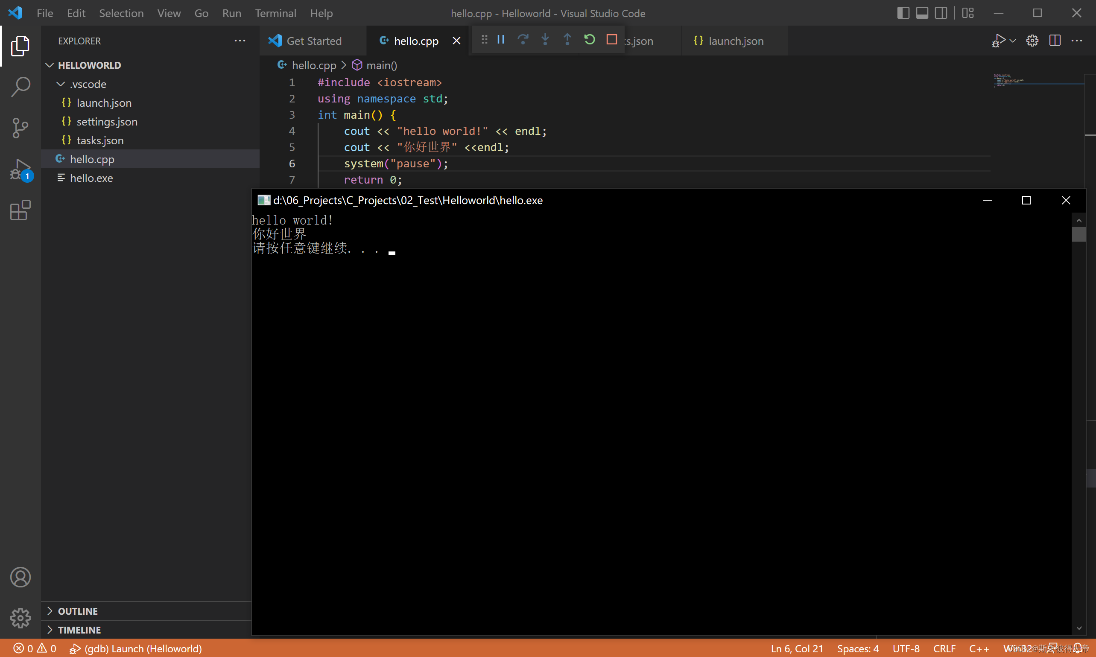Open launch.json in the explorer tree
This screenshot has height=657, width=1096.
[150, 103]
